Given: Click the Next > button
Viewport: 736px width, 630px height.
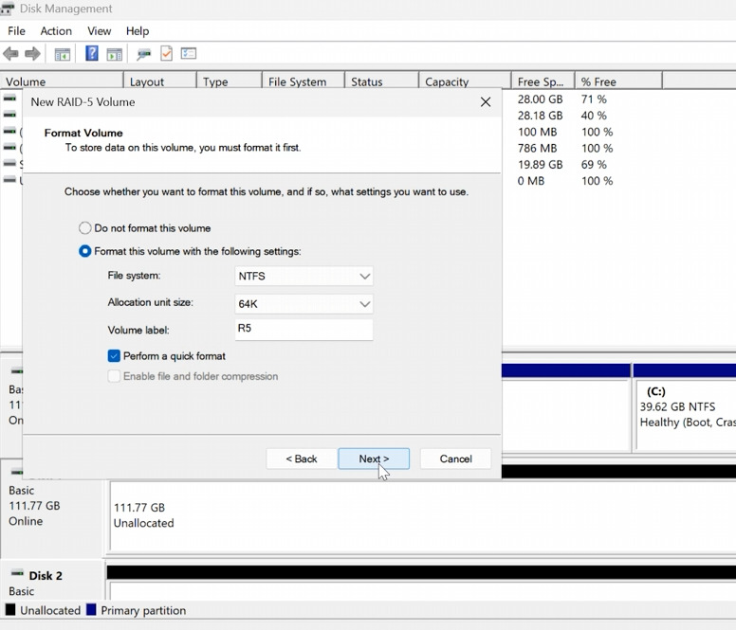Looking at the screenshot, I should (374, 459).
